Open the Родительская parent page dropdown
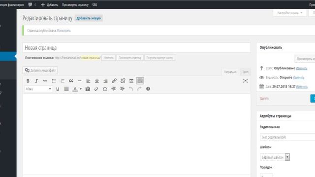 (x=287, y=137)
